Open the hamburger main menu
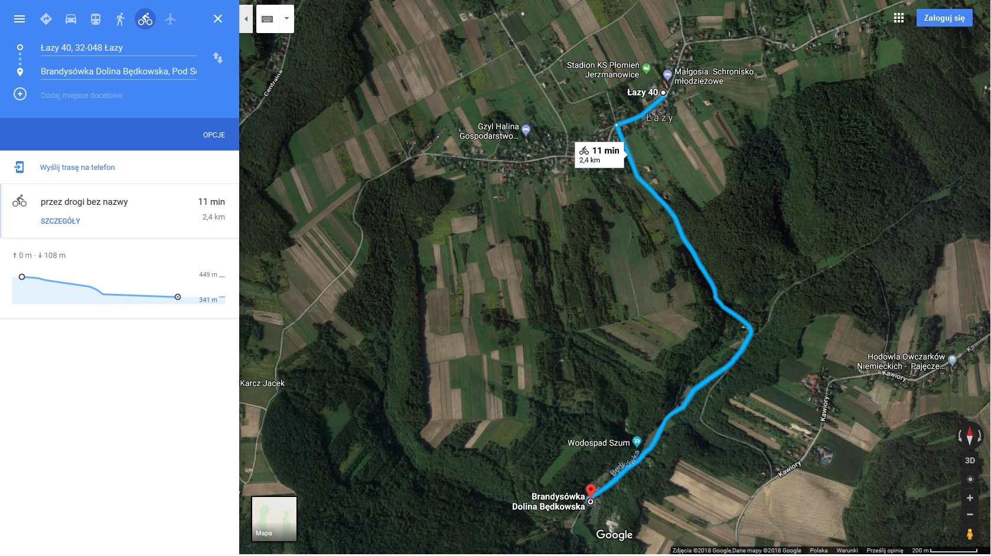Screen dimensions: 991x556 click(19, 19)
